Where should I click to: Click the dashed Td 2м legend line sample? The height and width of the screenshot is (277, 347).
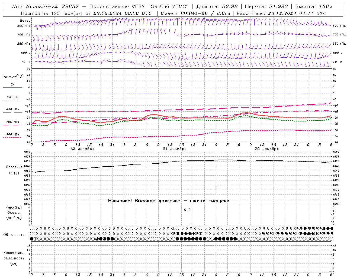[x=12, y=100]
